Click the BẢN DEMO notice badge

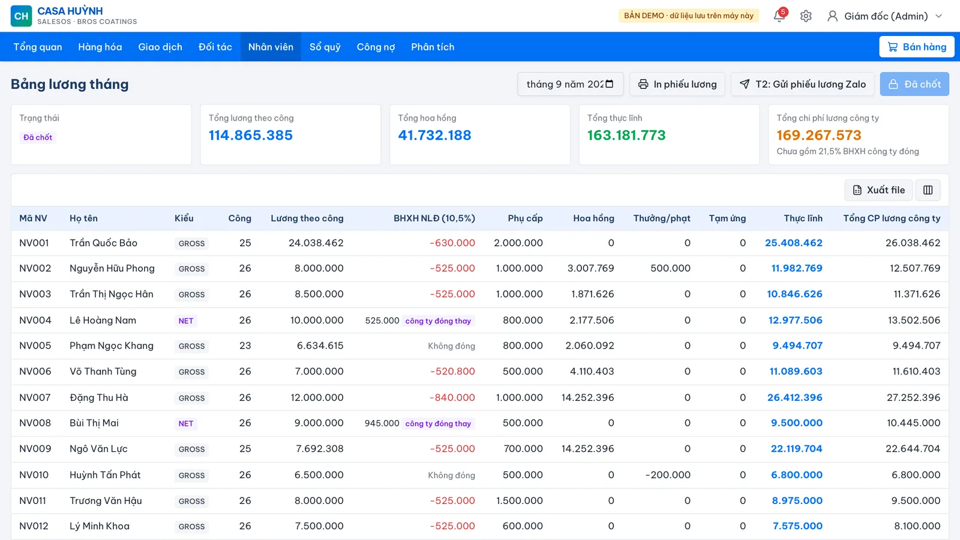pos(689,16)
